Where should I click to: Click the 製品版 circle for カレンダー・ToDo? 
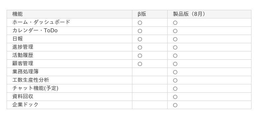pos(175,31)
